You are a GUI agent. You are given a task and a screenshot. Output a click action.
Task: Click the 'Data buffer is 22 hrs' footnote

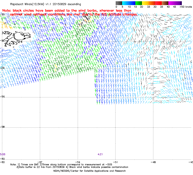[72, 167]
